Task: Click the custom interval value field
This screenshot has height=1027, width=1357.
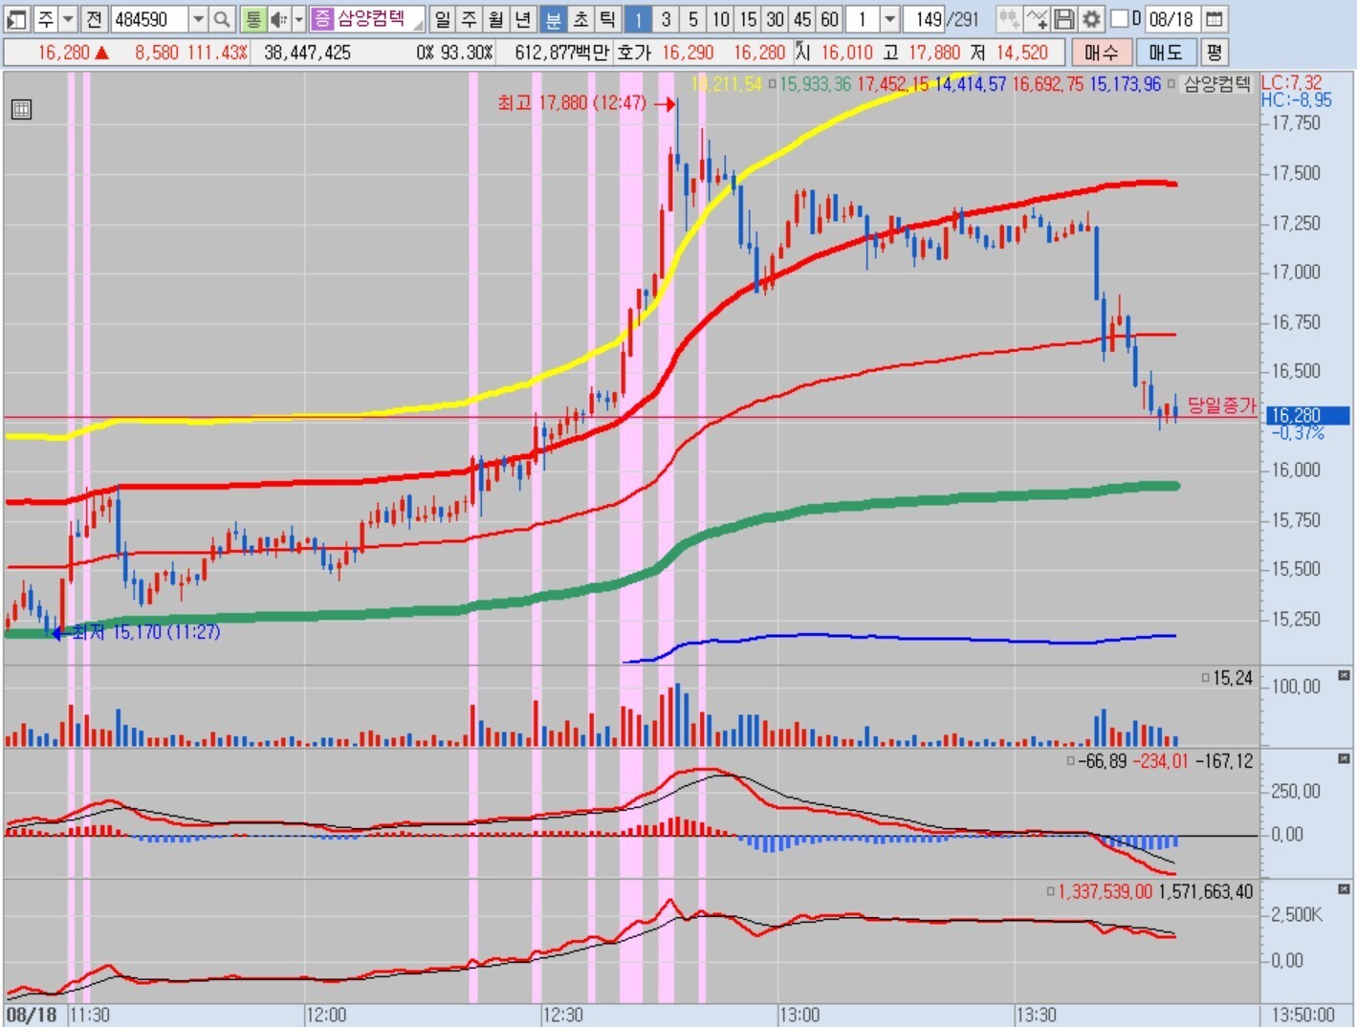Action: point(863,18)
